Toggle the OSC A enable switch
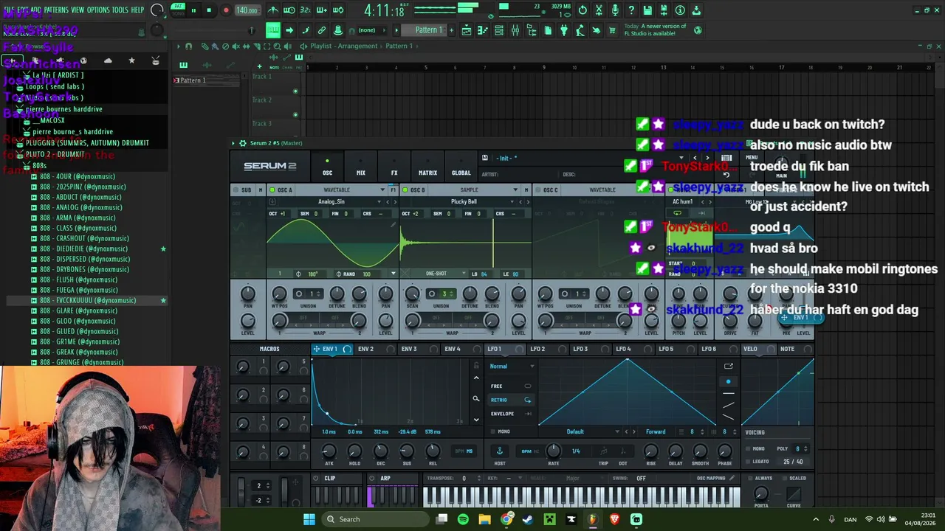945x531 pixels. (x=272, y=190)
